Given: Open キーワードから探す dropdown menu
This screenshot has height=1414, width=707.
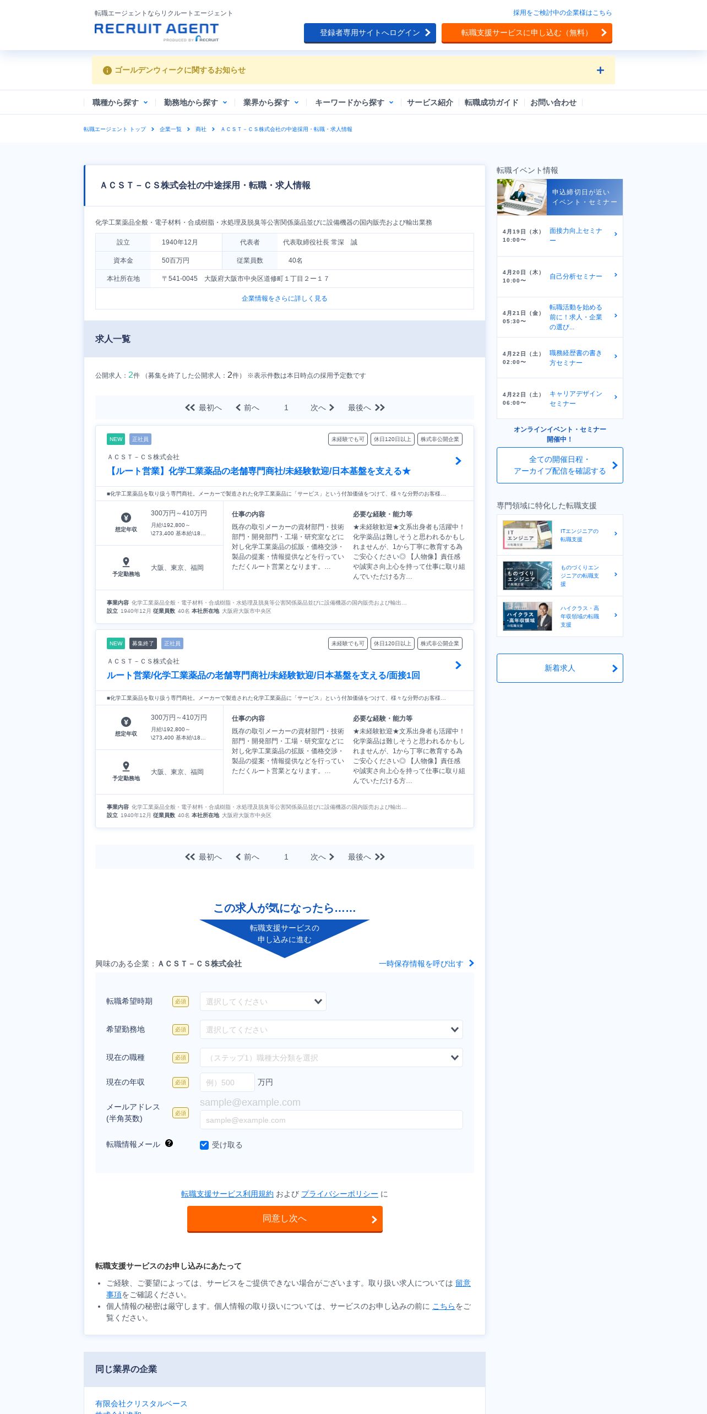Looking at the screenshot, I should click(x=354, y=102).
